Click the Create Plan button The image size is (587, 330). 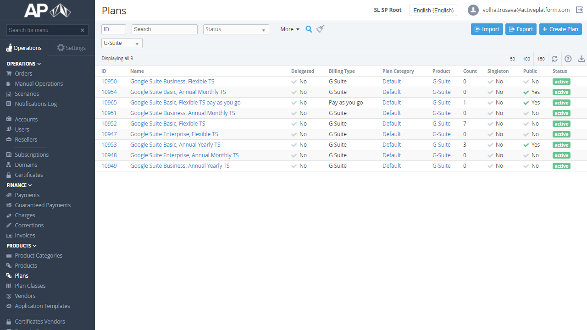(560, 29)
